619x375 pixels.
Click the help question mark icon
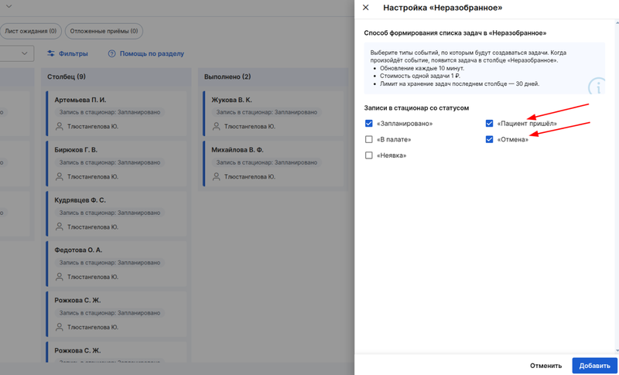coord(112,54)
